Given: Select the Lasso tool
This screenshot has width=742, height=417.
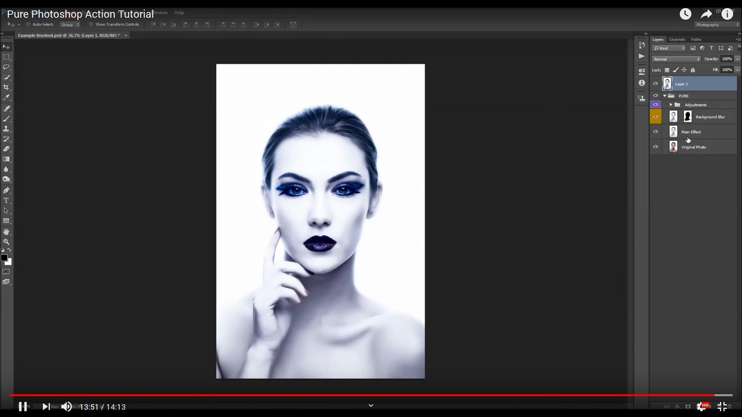Looking at the screenshot, I should 6,67.
